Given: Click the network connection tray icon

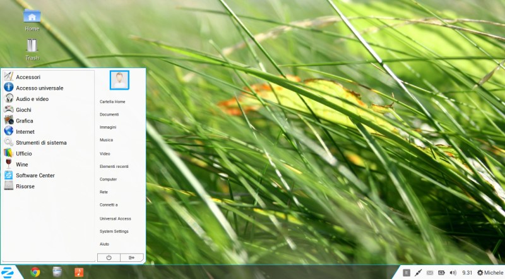Looking at the screenshot, I should pos(418,273).
